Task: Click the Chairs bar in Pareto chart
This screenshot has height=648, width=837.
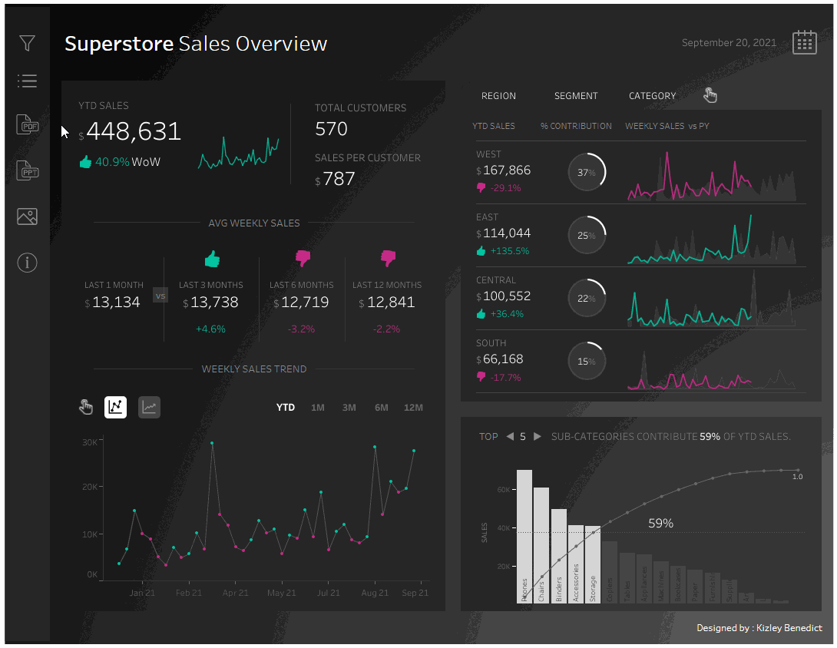Action: pyautogui.click(x=541, y=545)
